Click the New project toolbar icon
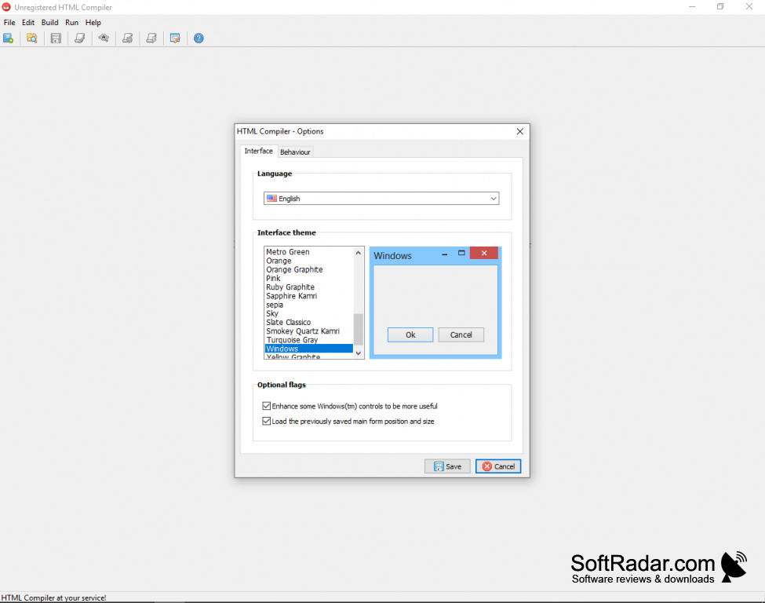 tap(9, 38)
